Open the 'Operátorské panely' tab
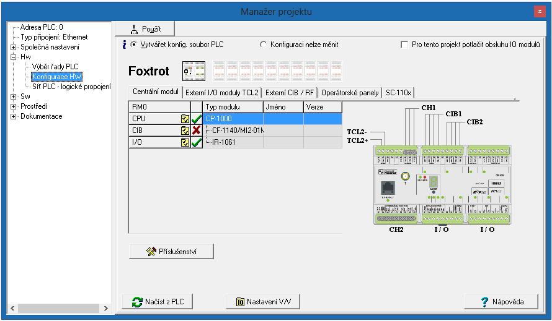This screenshot has width=552, height=321. [350, 93]
